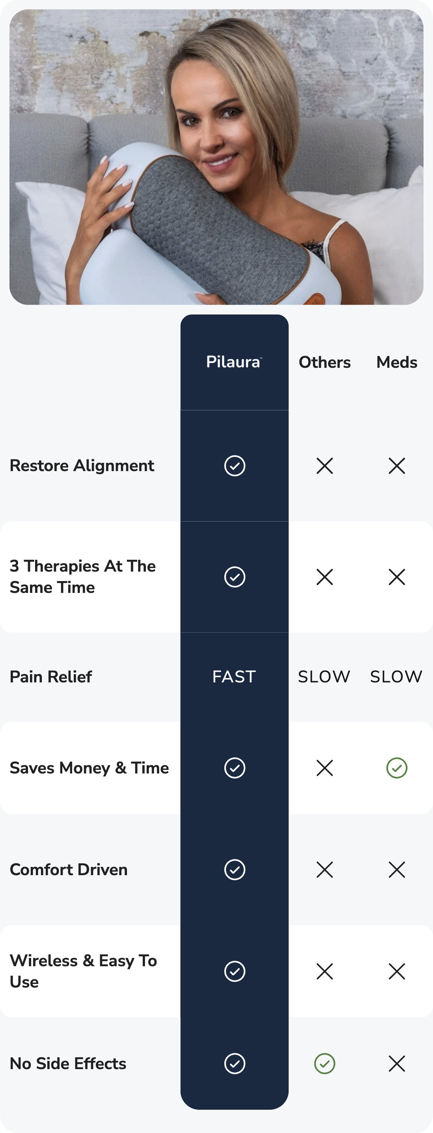Select the Others column header
The width and height of the screenshot is (433, 1133).
pos(325,362)
